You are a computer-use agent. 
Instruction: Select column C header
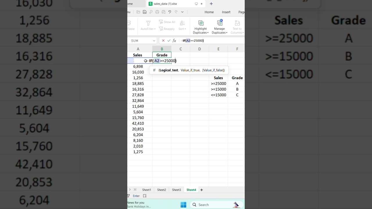click(180, 49)
